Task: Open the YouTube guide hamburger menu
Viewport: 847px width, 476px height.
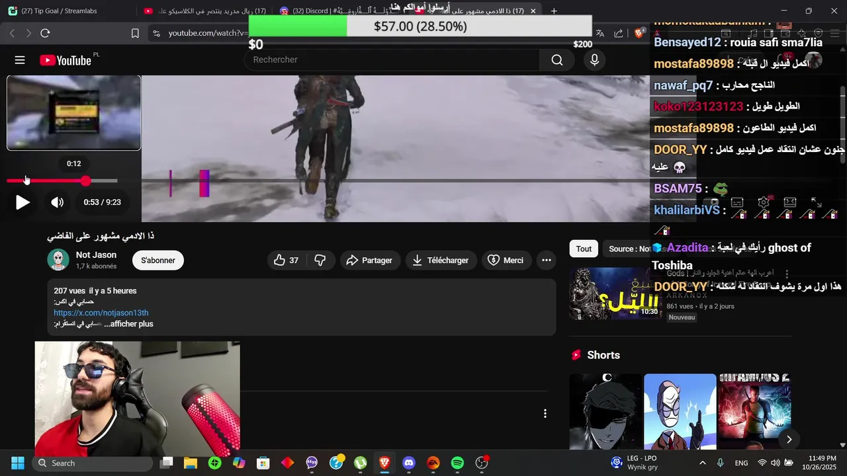Action: pos(20,60)
